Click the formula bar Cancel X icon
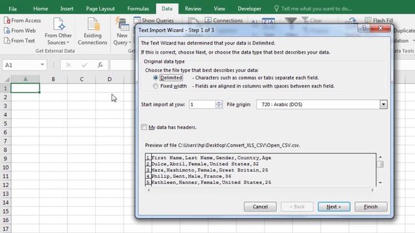The height and width of the screenshot is (233, 415). 68,65
